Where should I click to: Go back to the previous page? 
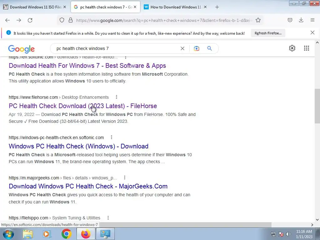(7, 20)
